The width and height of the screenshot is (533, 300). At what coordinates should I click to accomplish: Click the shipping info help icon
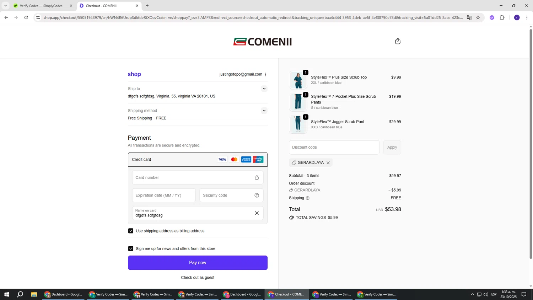click(x=308, y=198)
